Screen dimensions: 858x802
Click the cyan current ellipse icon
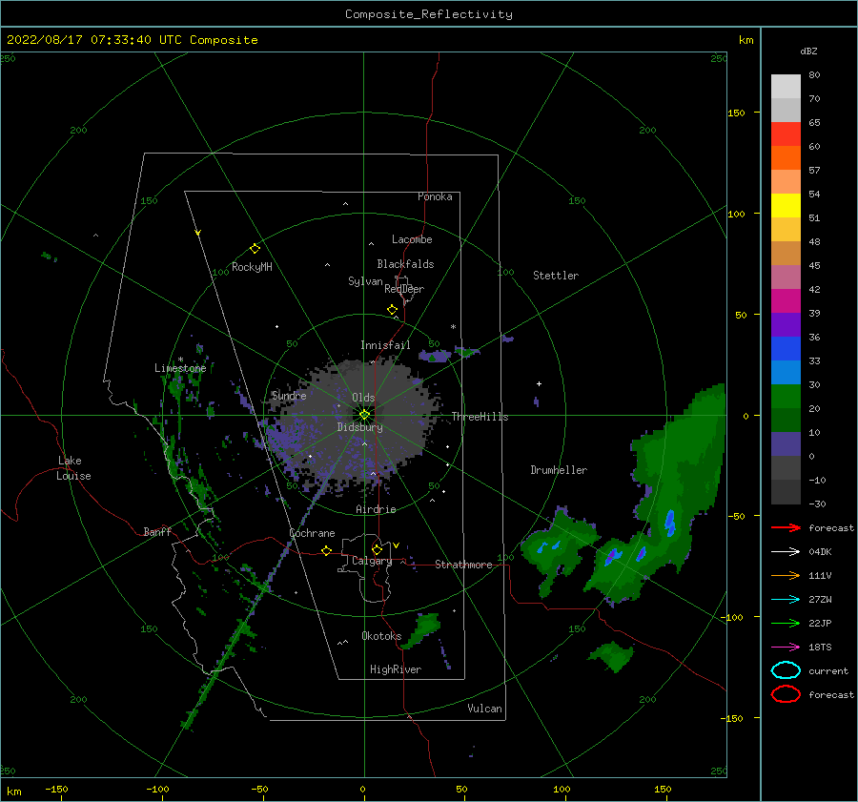pyautogui.click(x=786, y=670)
